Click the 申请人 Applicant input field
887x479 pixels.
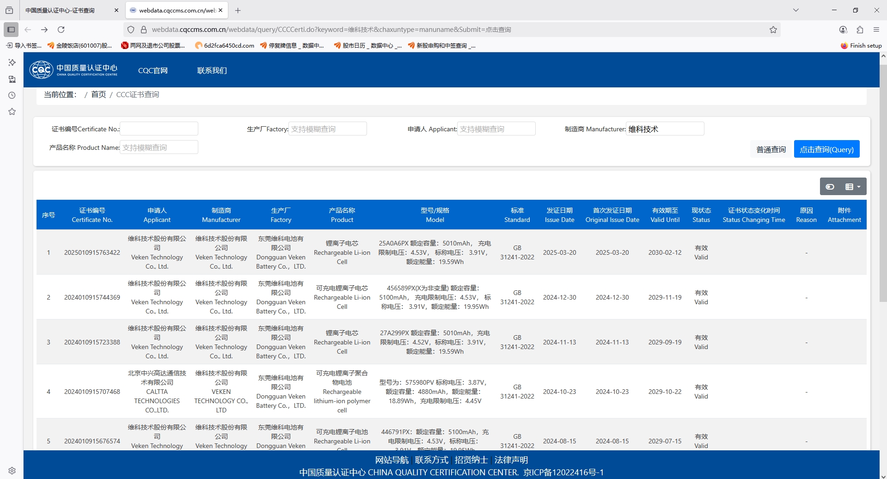click(x=496, y=129)
